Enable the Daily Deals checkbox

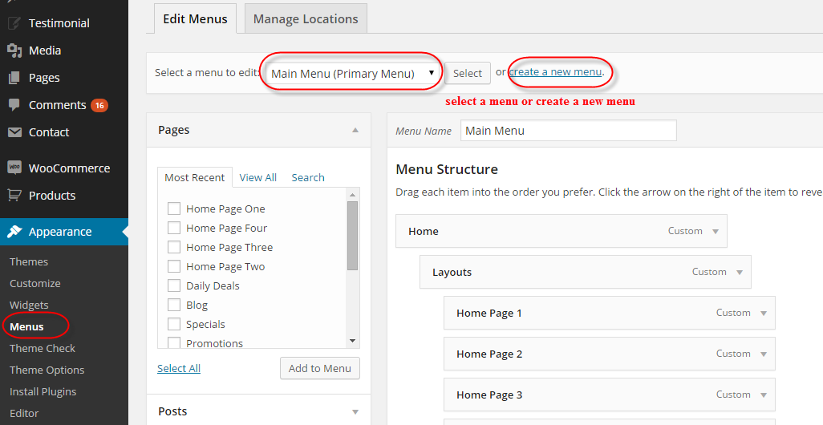pyautogui.click(x=174, y=285)
